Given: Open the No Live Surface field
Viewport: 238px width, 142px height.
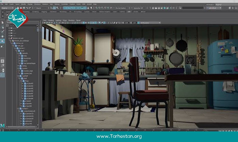Looking at the screenshot, I should coord(121,8).
